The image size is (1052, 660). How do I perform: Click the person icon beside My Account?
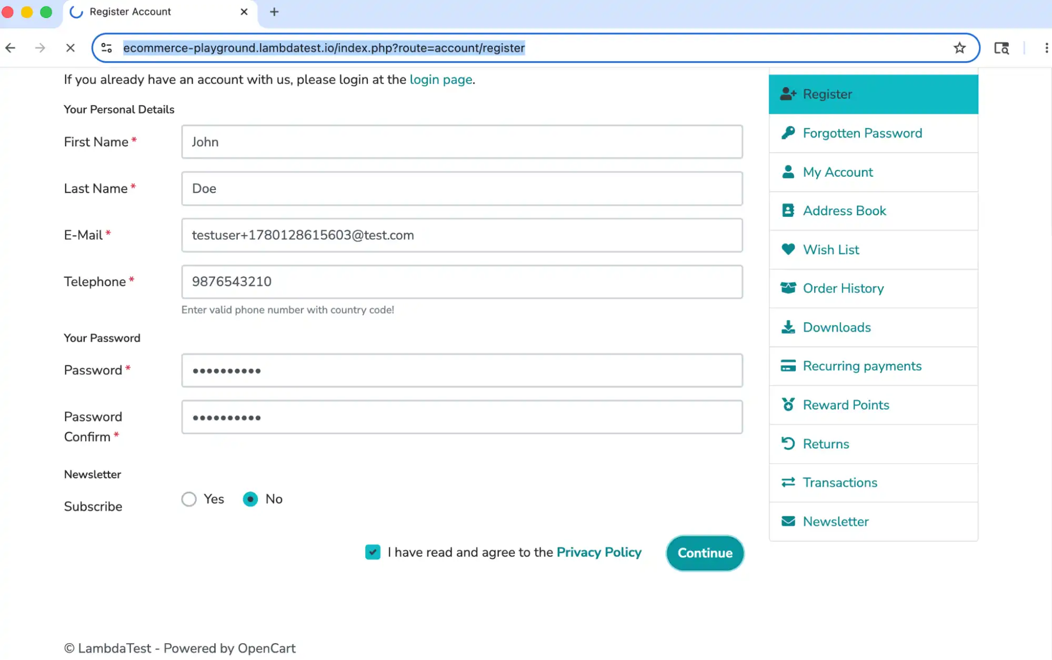[788, 172]
